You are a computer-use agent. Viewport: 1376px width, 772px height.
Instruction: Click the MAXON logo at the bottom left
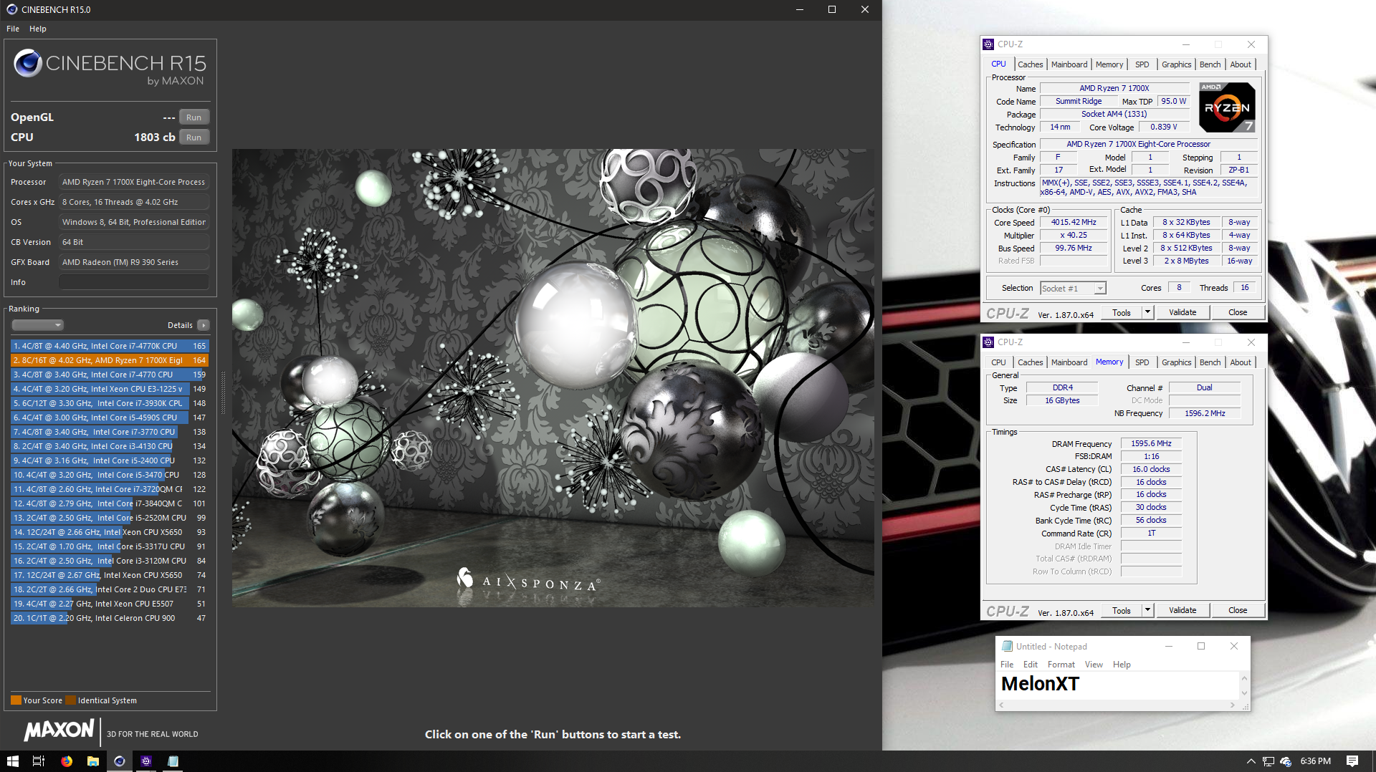(59, 730)
